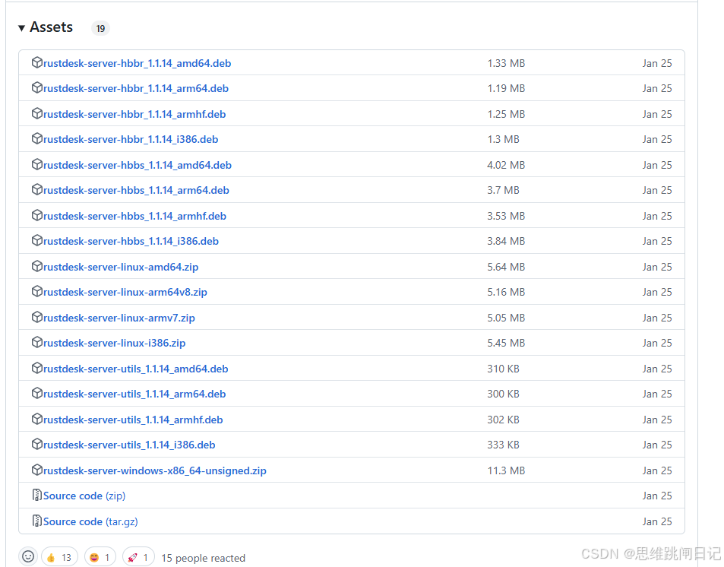The width and height of the screenshot is (724, 567).
Task: Download rustdesk-server-linux-amd64.zip
Action: pos(121,267)
